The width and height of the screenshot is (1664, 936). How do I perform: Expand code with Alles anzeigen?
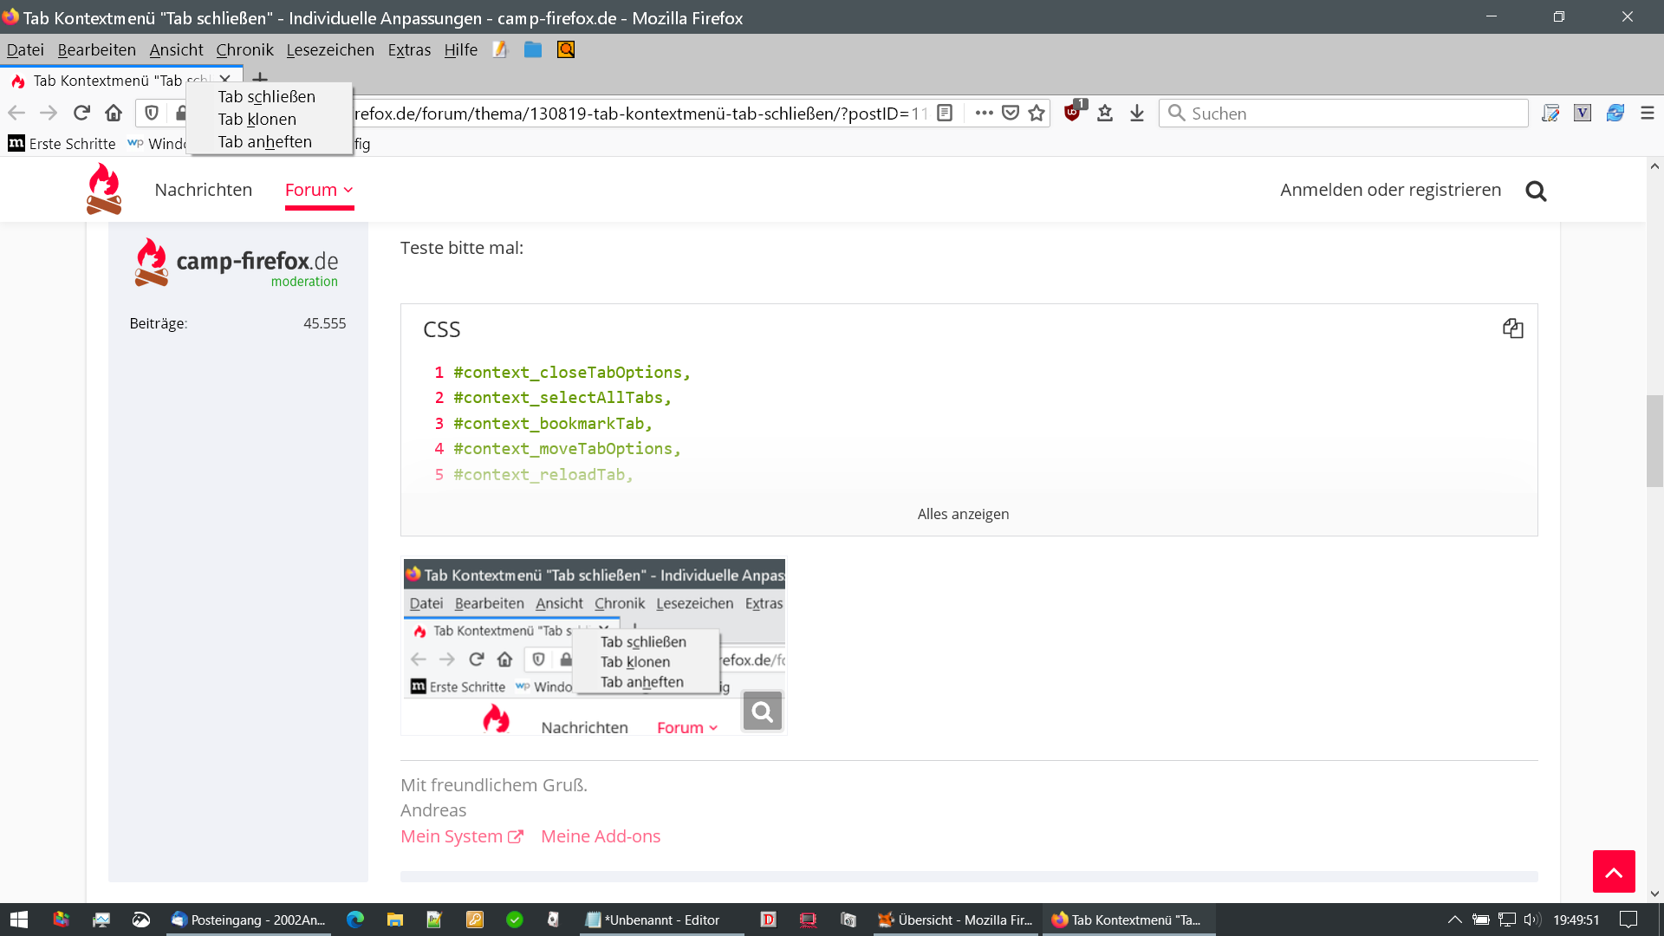click(x=963, y=514)
